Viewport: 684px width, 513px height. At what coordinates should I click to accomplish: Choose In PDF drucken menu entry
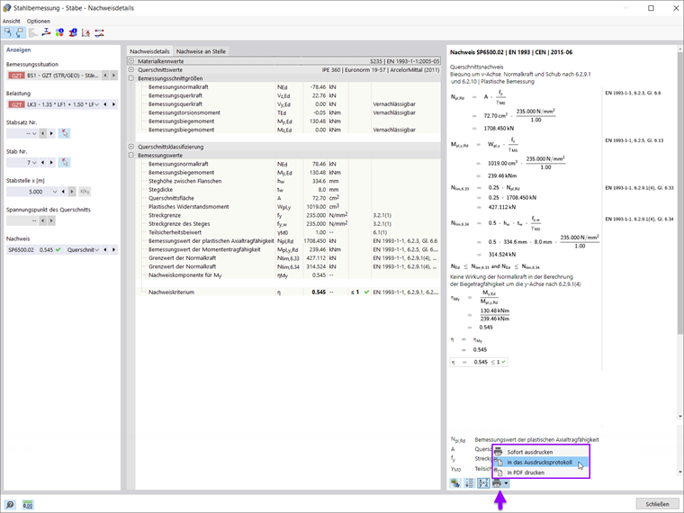coord(542,472)
